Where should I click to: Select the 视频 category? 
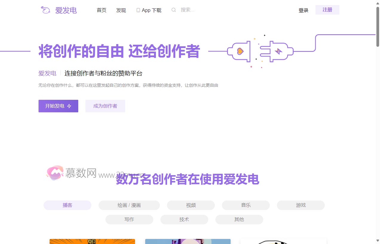(190, 205)
